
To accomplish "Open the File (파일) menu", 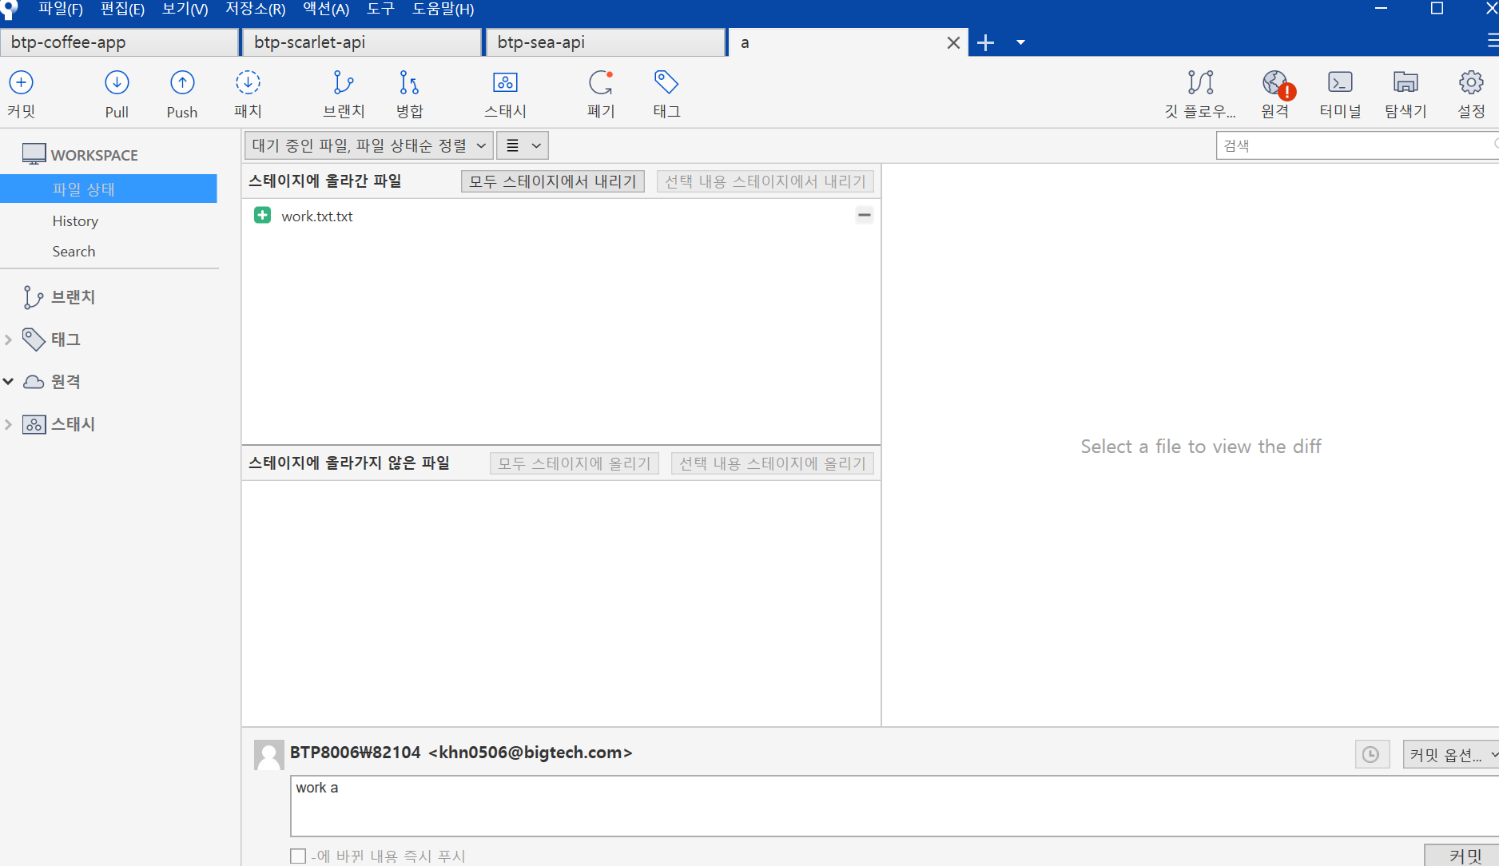I will coord(60,9).
